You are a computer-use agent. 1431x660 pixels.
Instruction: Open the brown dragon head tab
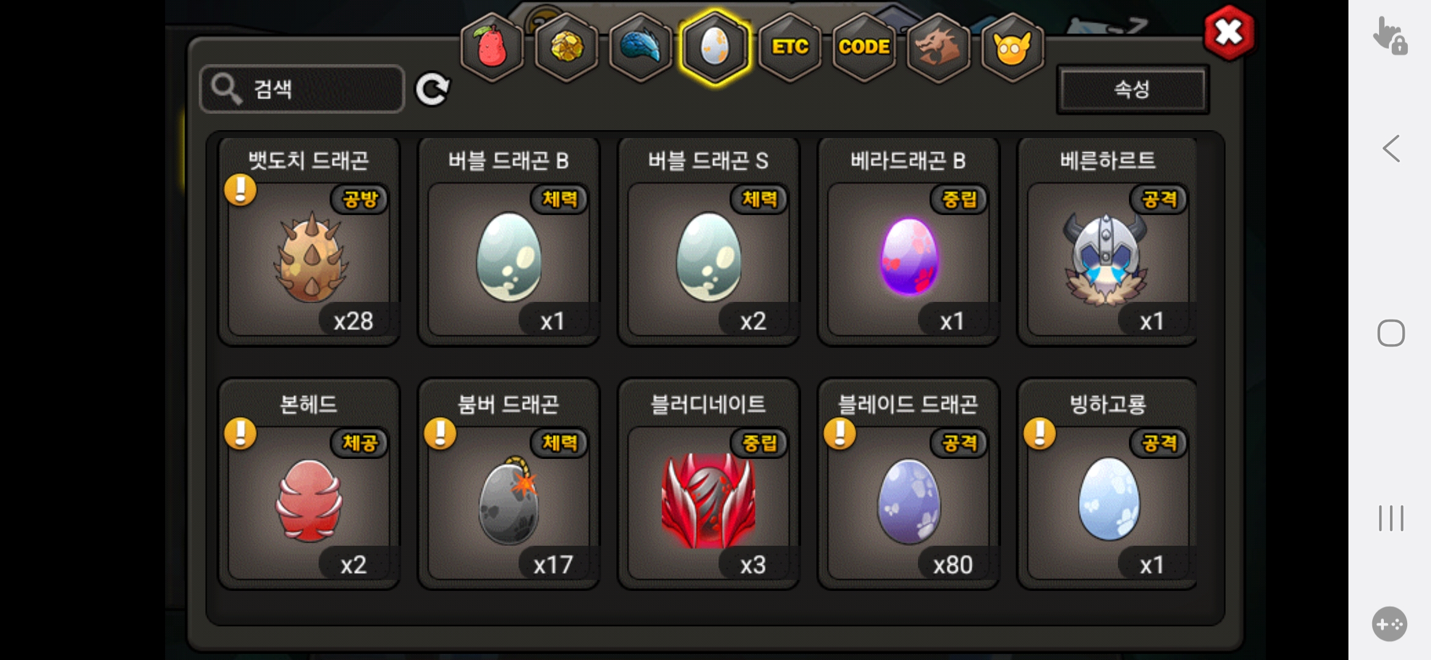[x=939, y=47]
